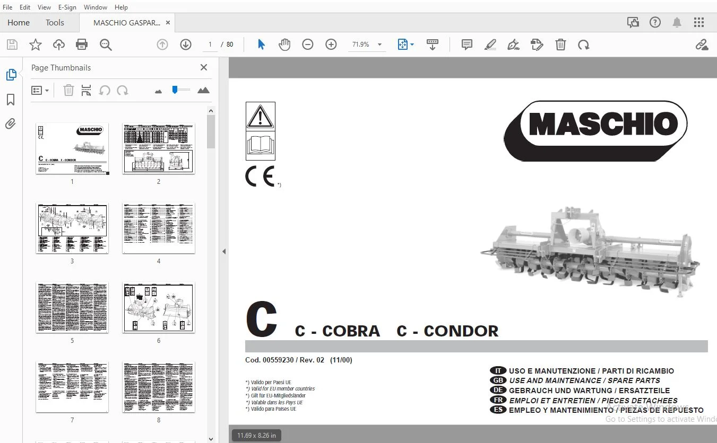Select the Highlight text pen tool
Image resolution: width=717 pixels, height=443 pixels.
pos(490,45)
